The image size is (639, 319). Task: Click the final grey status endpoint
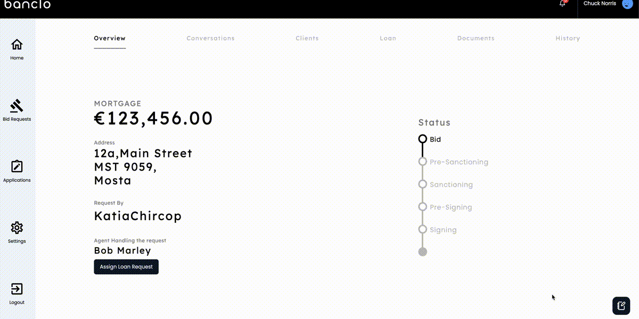[423, 252]
